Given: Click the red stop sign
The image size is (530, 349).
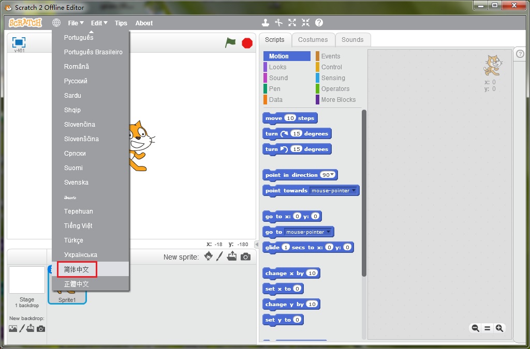Looking at the screenshot, I should click(x=247, y=43).
